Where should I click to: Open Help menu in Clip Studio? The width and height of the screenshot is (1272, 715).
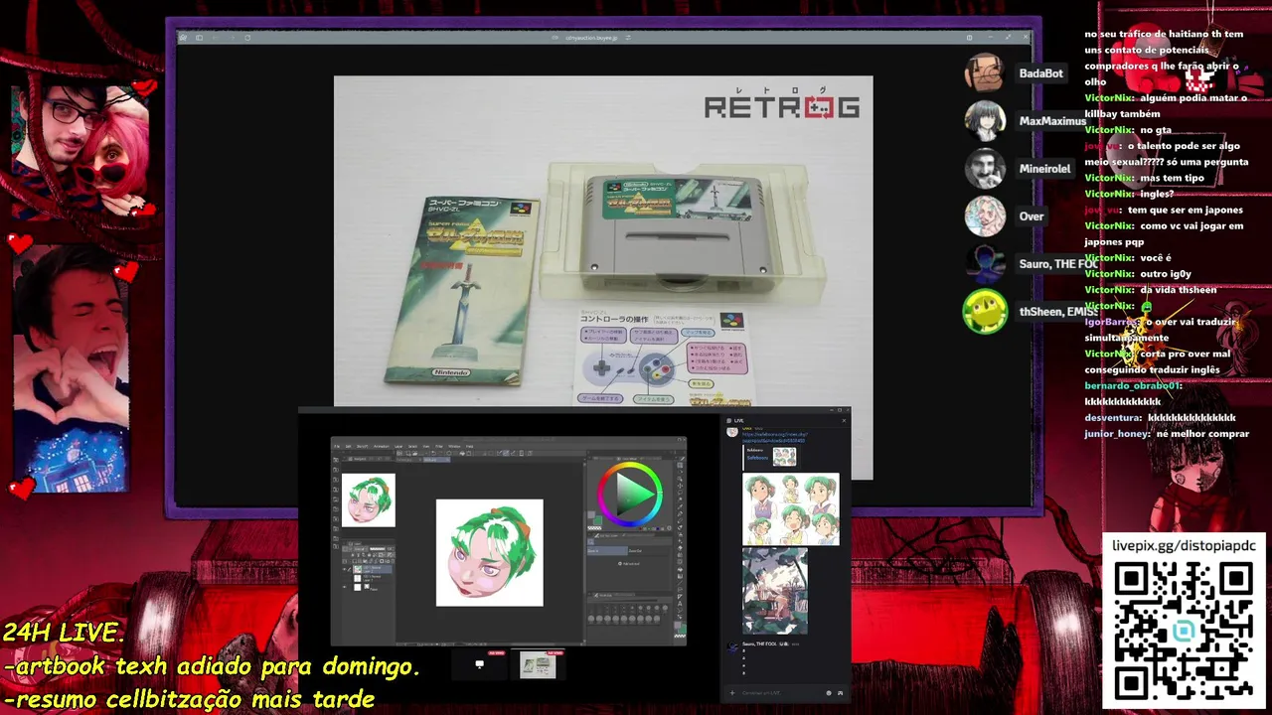point(469,446)
